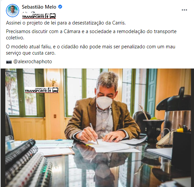Click the blue verified badge
This screenshot has width=194, height=187.
(x=60, y=7)
